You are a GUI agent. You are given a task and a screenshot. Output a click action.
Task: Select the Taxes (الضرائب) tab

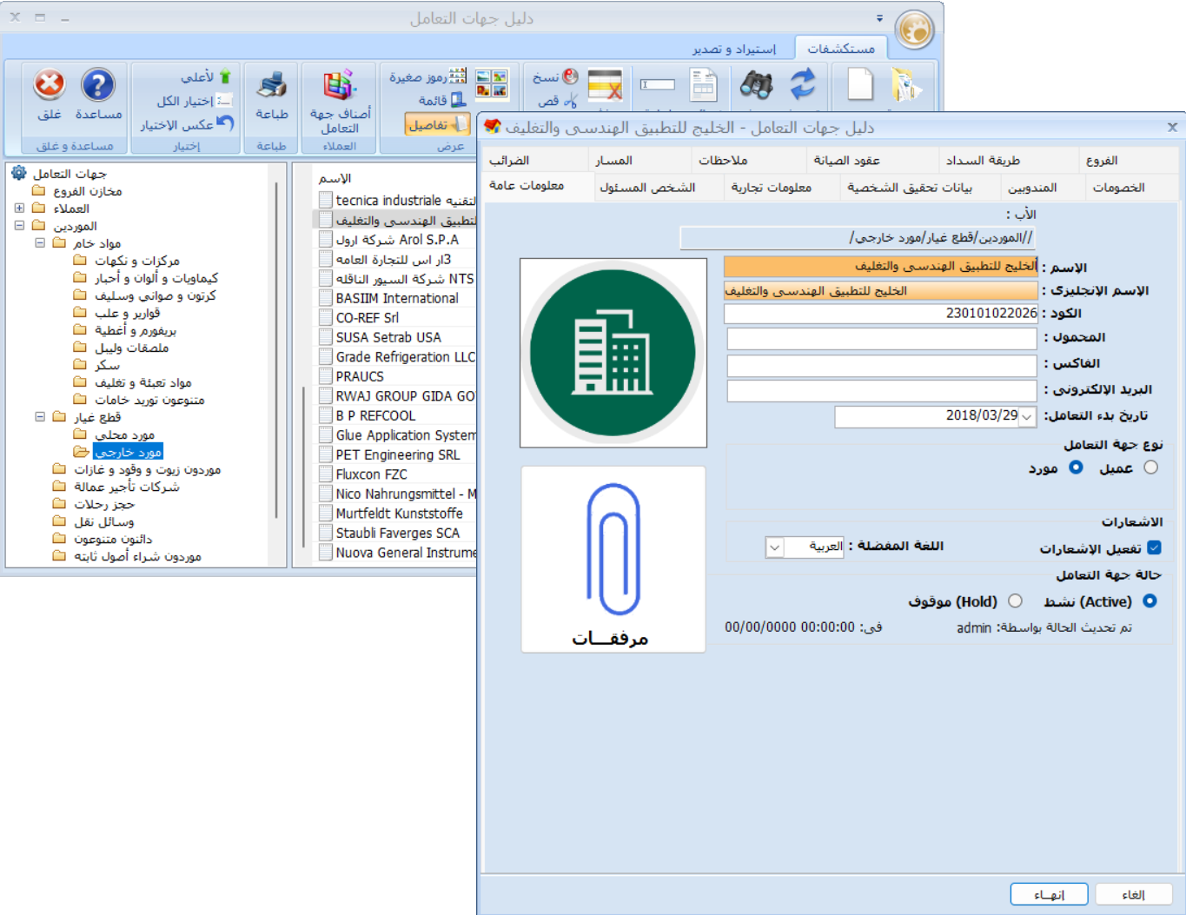pos(509,161)
